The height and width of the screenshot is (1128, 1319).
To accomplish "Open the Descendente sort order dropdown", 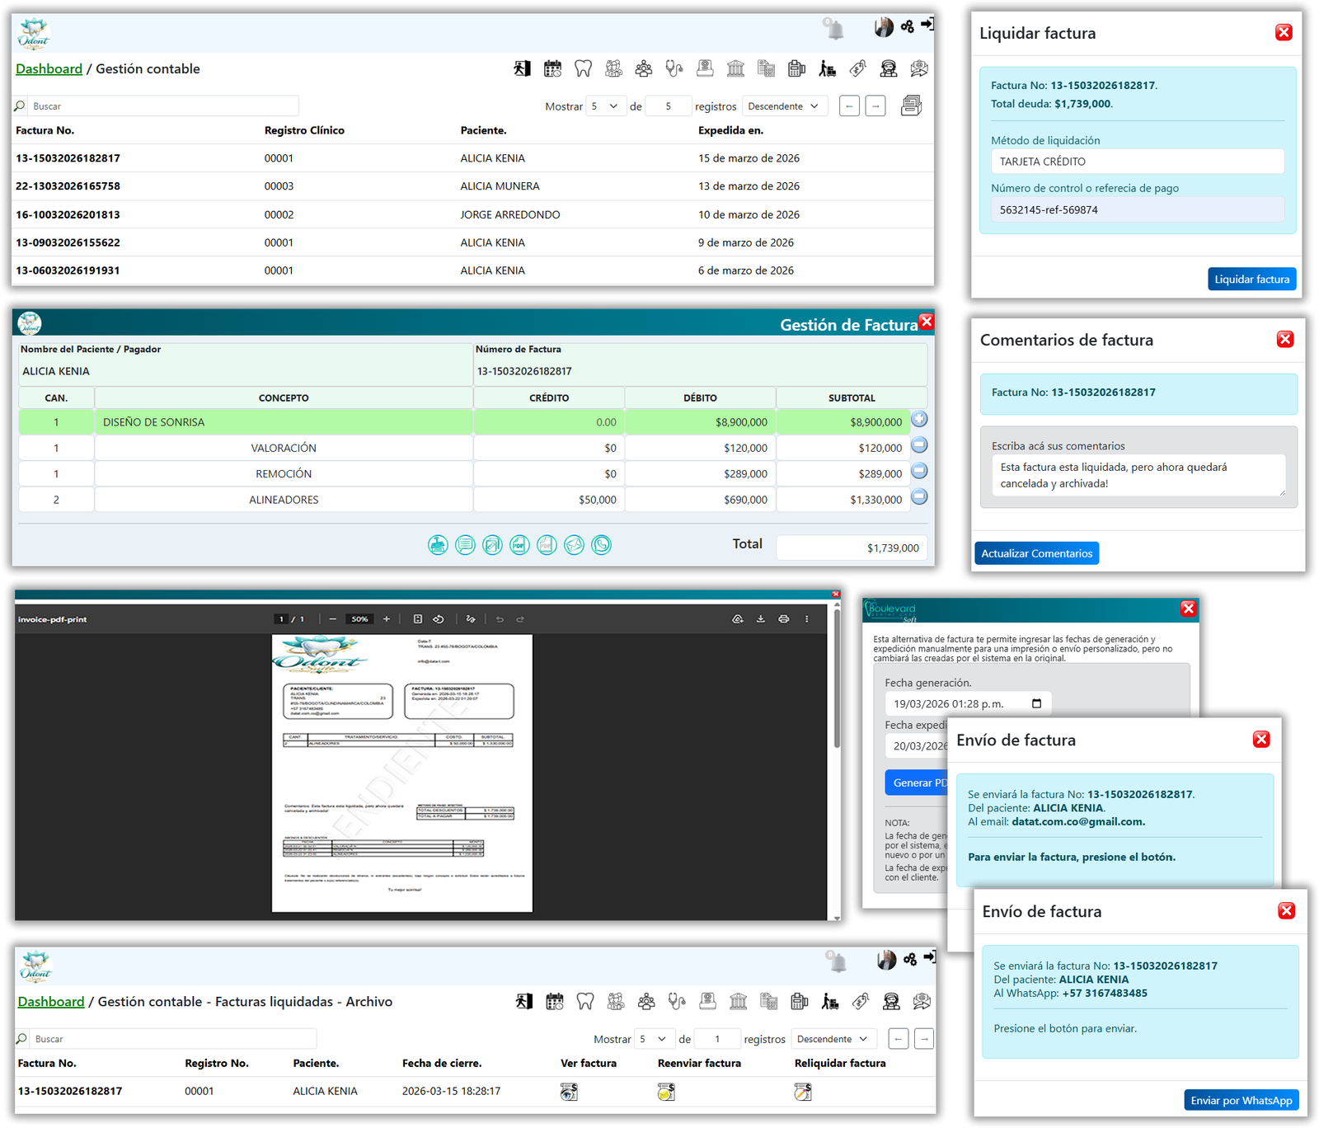I will coord(783,106).
